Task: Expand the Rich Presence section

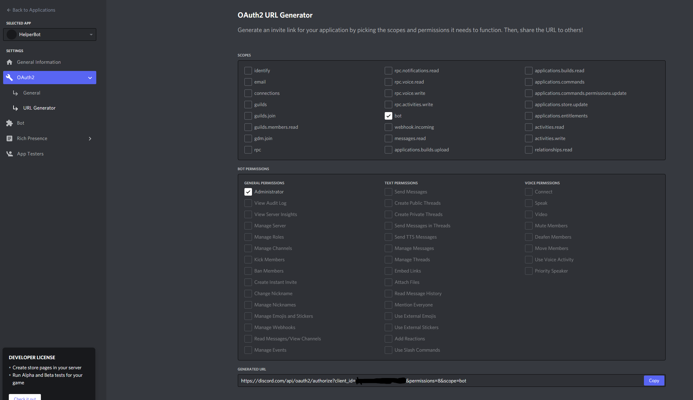Action: [90, 138]
